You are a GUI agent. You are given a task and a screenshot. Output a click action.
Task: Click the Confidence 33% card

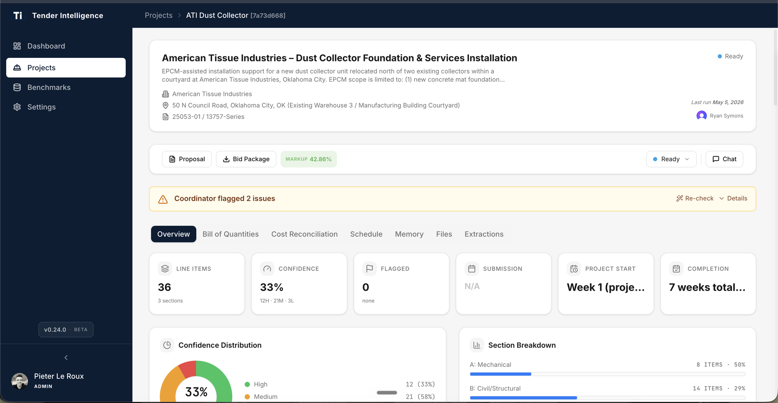pyautogui.click(x=299, y=284)
